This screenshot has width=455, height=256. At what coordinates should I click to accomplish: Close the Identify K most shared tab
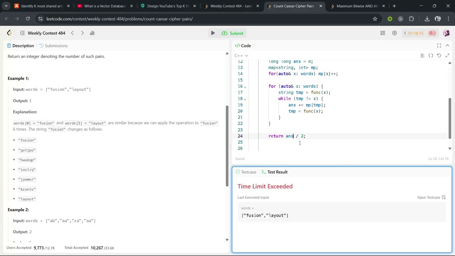68,6
